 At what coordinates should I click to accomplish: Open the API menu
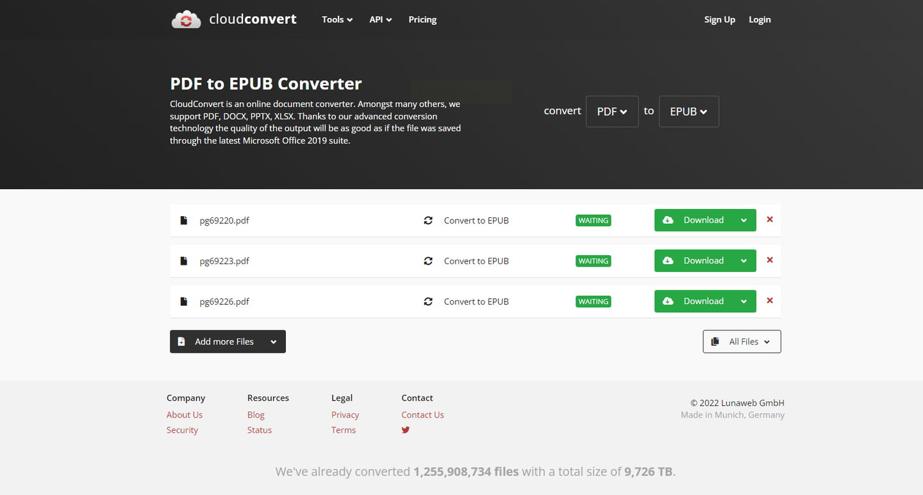(381, 19)
